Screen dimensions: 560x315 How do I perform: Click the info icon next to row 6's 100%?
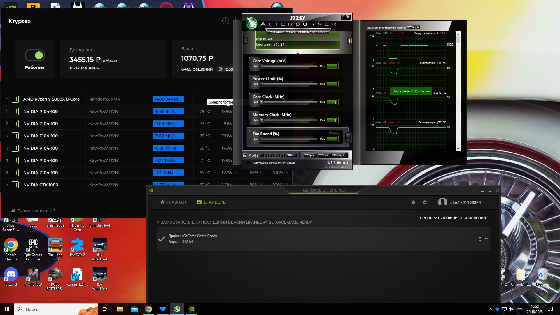click(x=286, y=173)
